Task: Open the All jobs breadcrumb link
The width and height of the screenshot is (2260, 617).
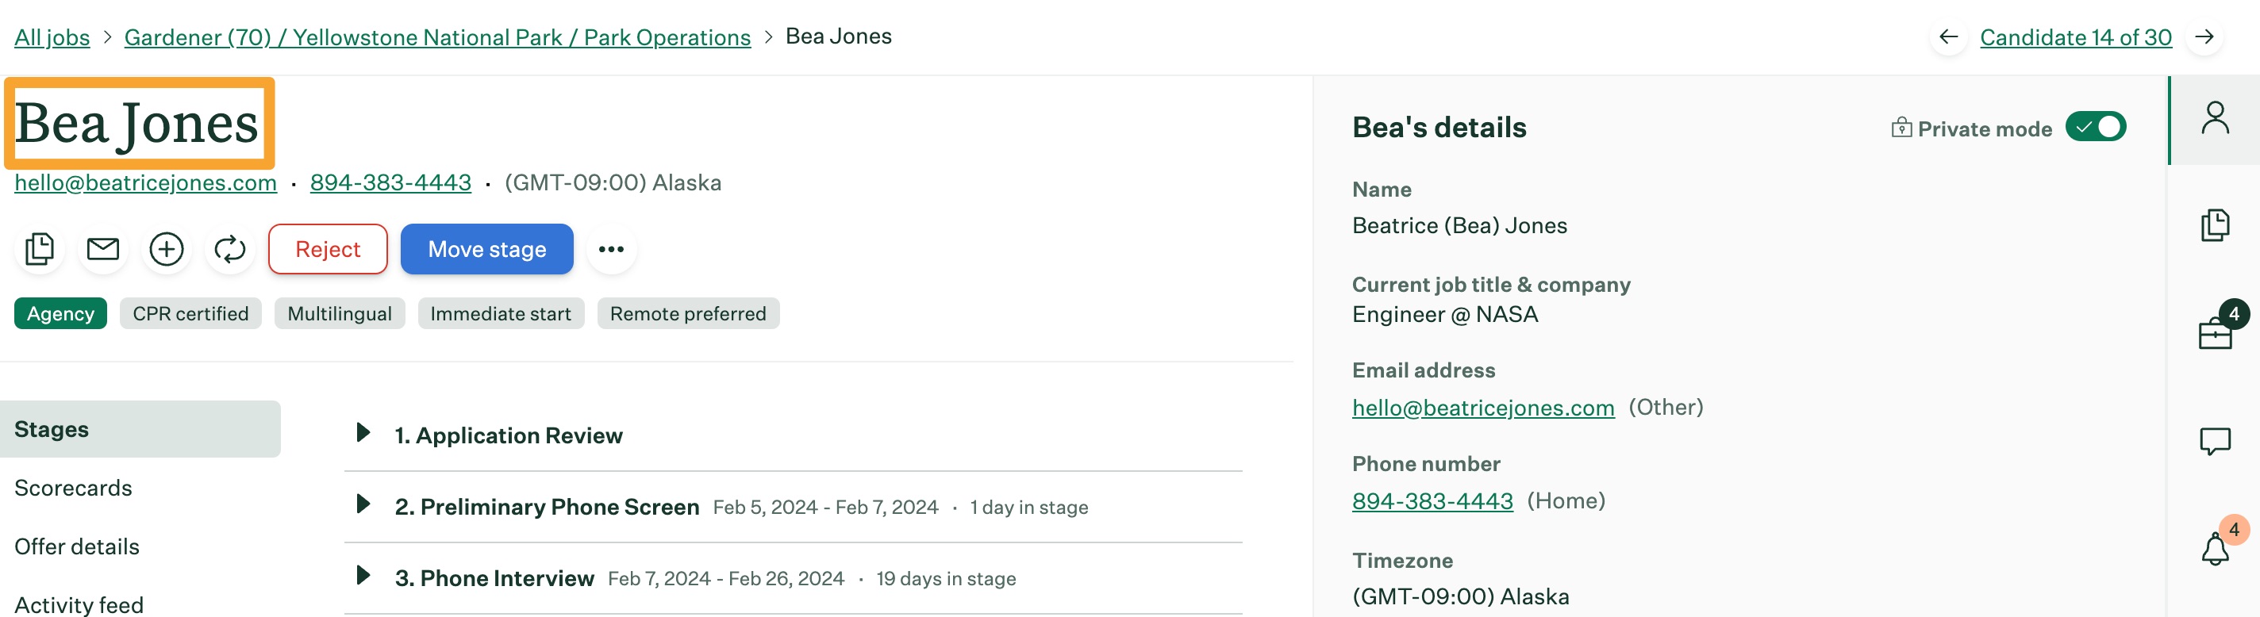Action: click(x=52, y=36)
